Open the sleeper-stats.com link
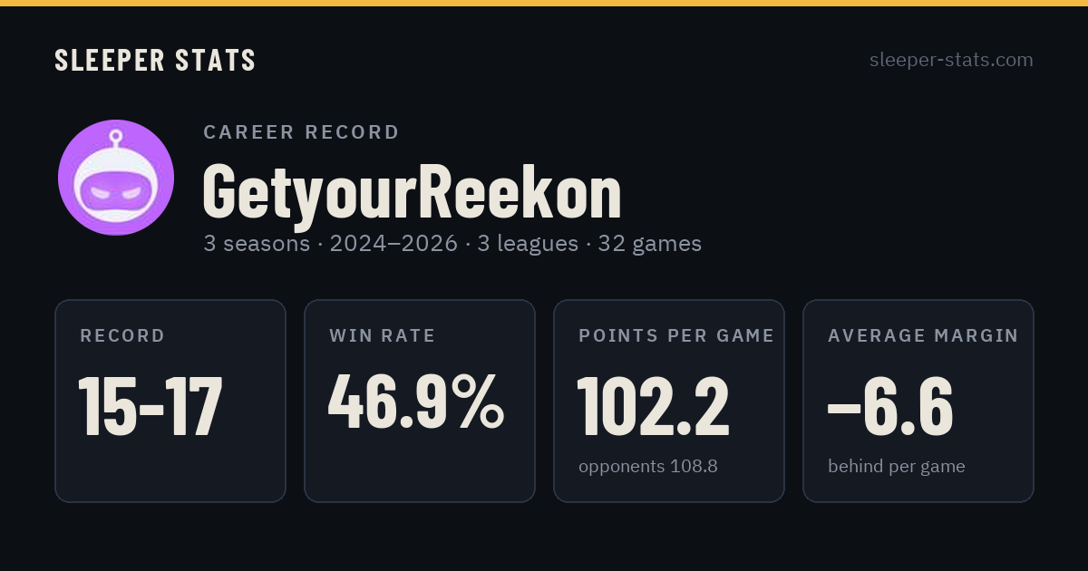This screenshot has width=1088, height=571. pos(951,60)
